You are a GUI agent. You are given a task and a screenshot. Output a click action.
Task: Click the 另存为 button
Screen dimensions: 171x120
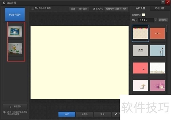(x=85, y=114)
